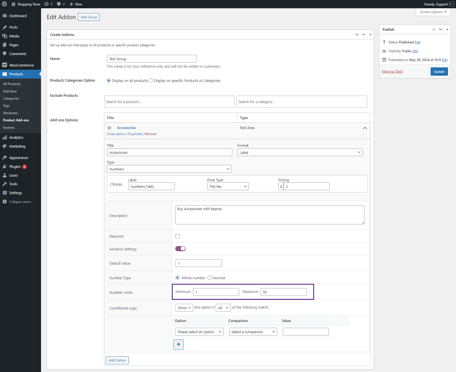Go to Tags submenu item
The image size is (456, 372).
tap(6, 106)
